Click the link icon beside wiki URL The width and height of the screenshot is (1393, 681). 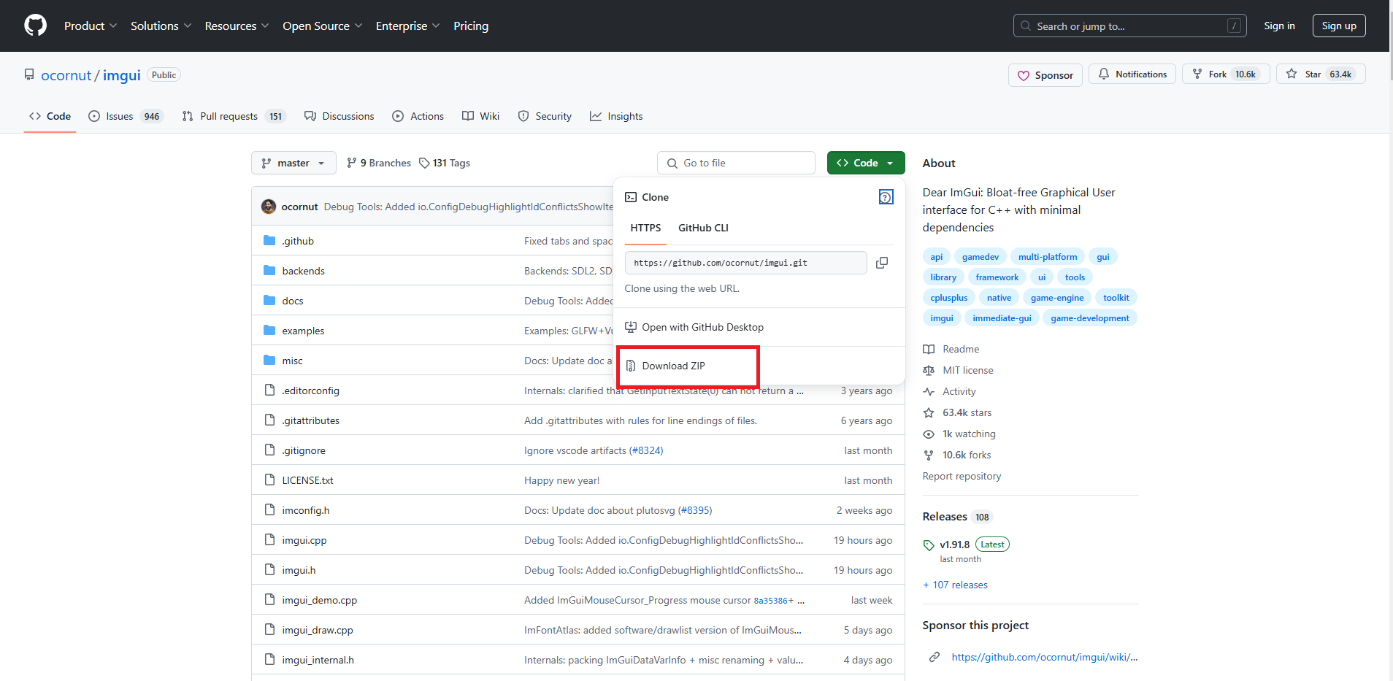(x=935, y=657)
